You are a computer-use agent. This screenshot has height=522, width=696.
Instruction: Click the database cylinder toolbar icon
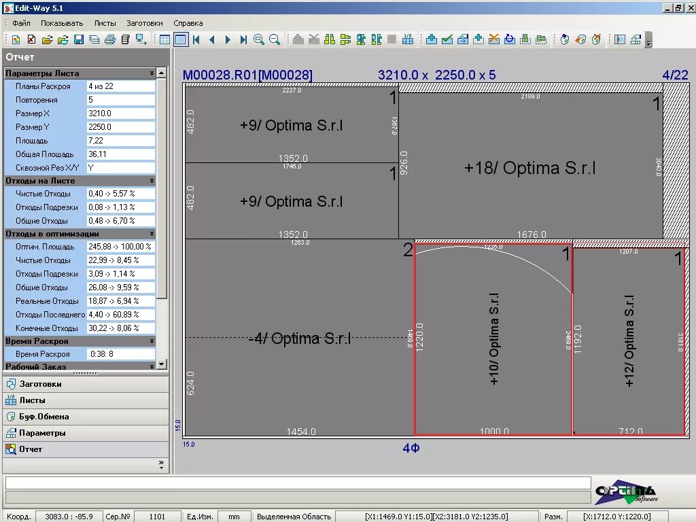click(126, 39)
